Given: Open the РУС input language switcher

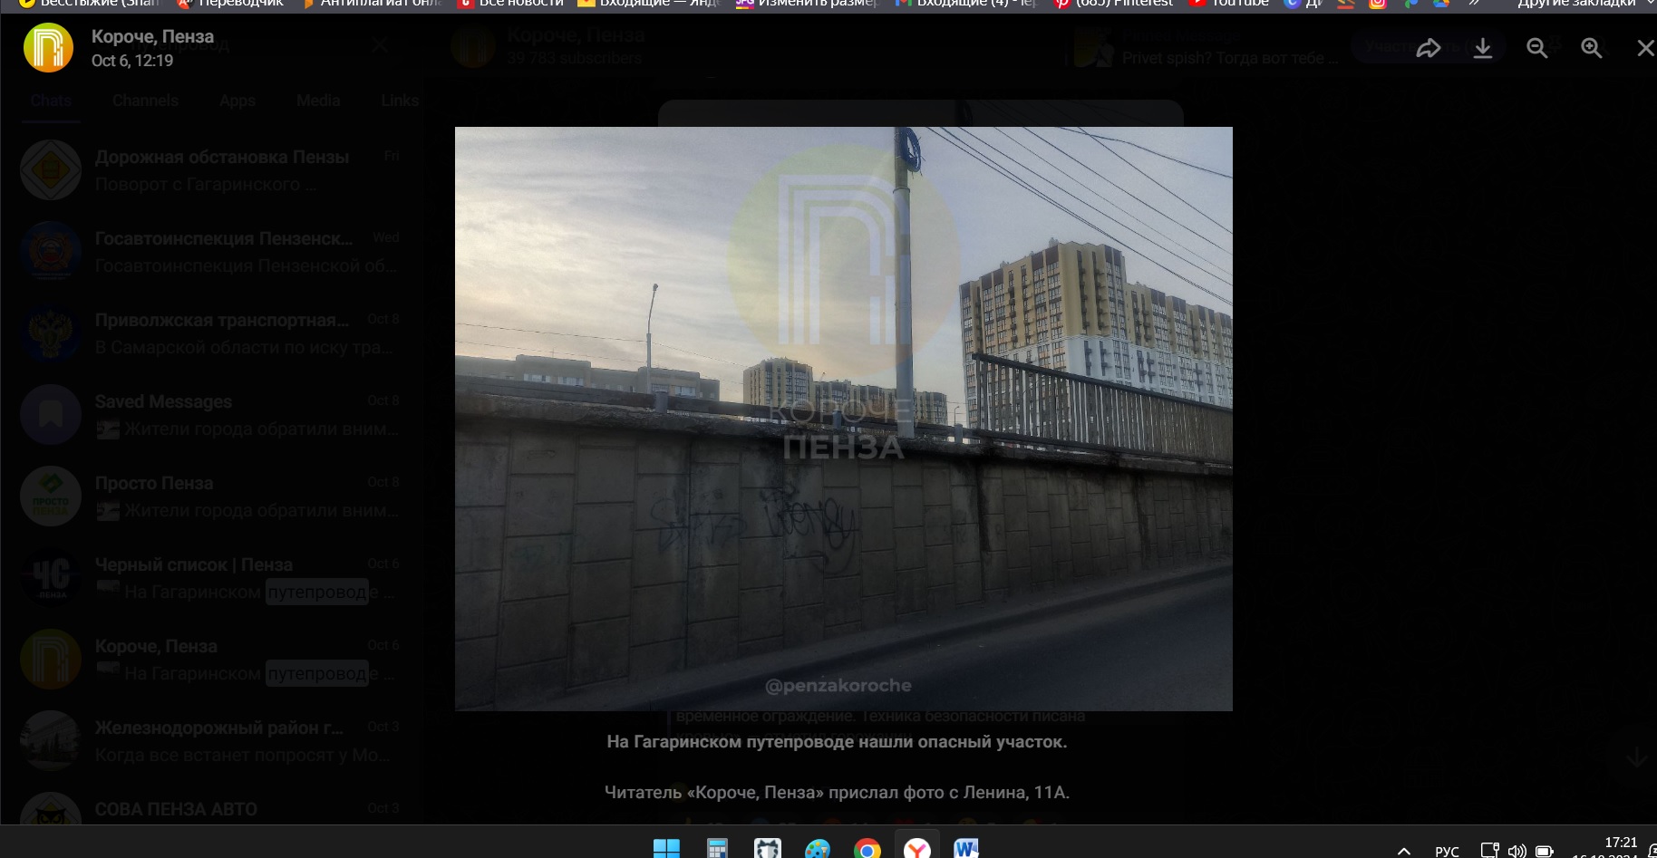Looking at the screenshot, I should click(x=1447, y=851).
